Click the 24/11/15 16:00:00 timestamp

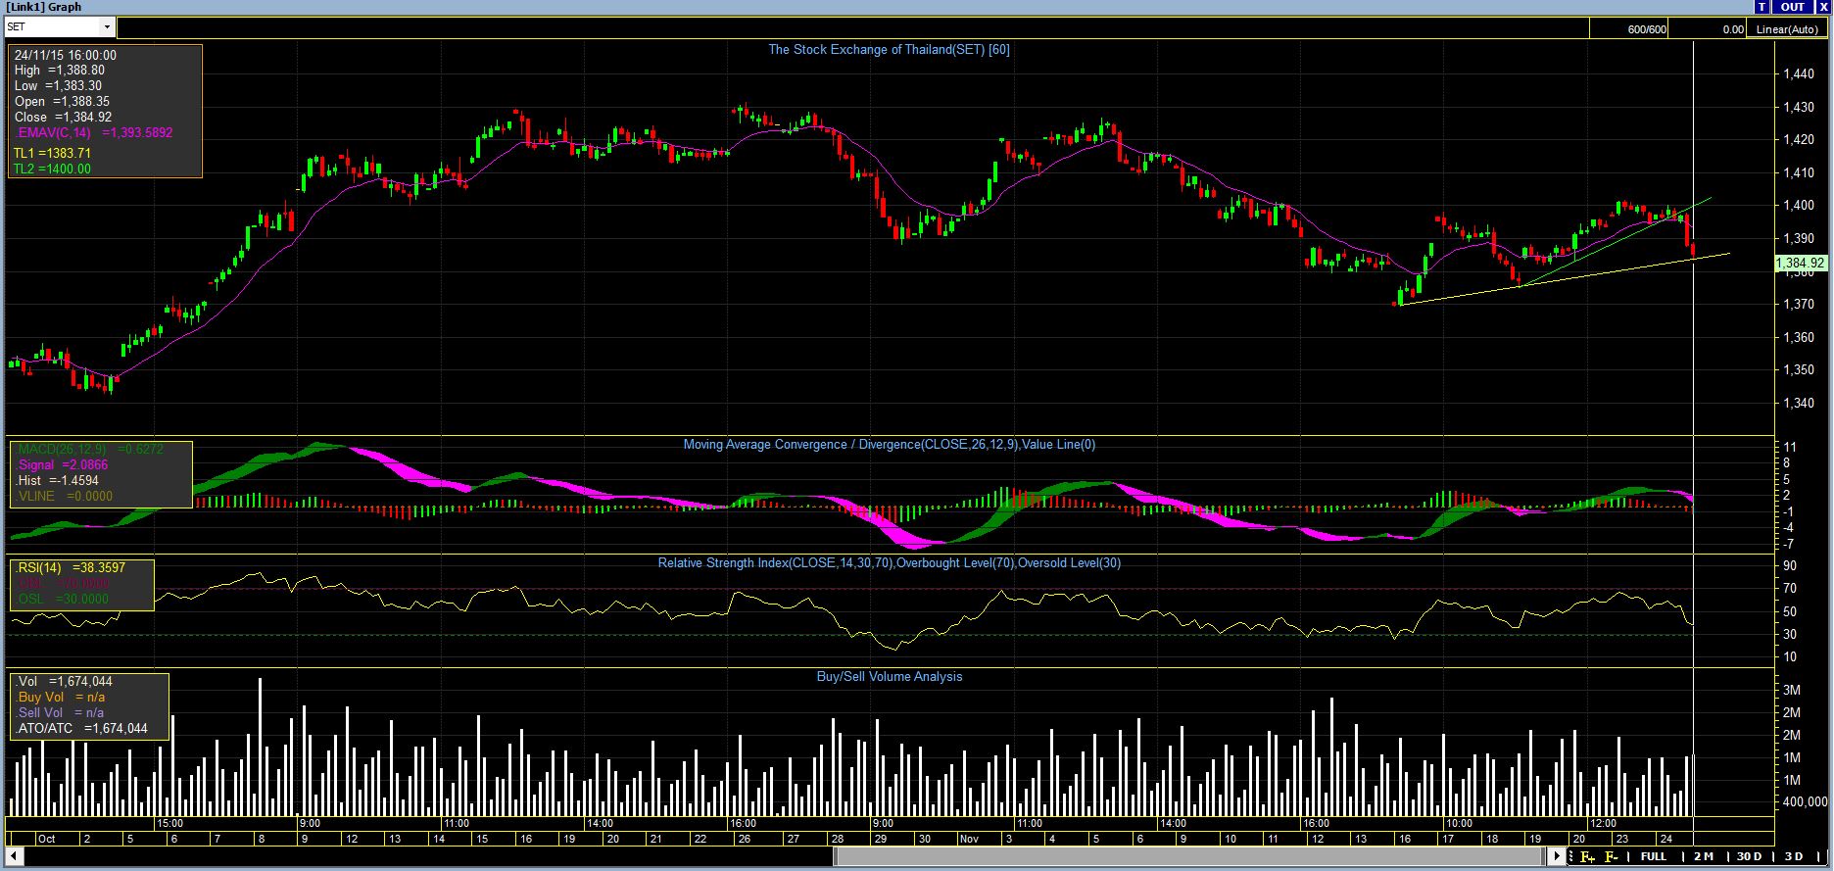pyautogui.click(x=66, y=55)
